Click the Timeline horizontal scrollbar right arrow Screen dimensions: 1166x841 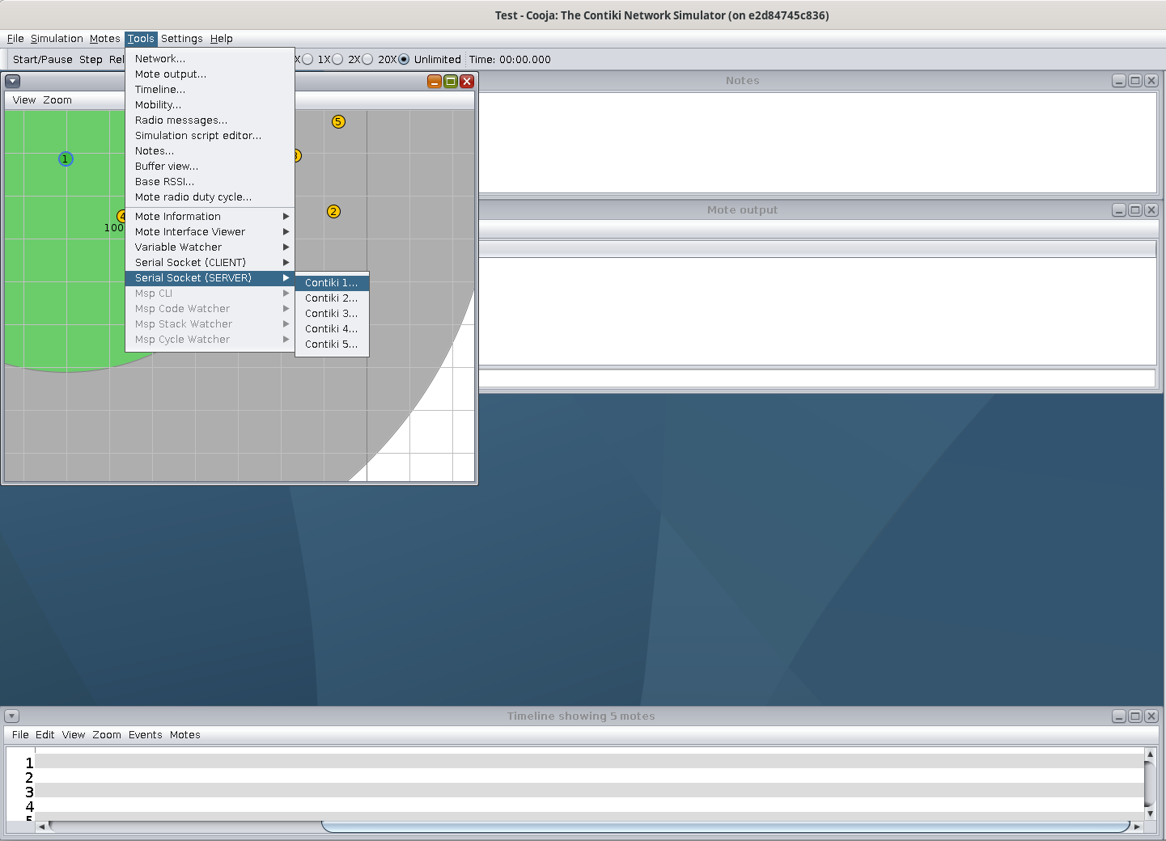point(1137,826)
